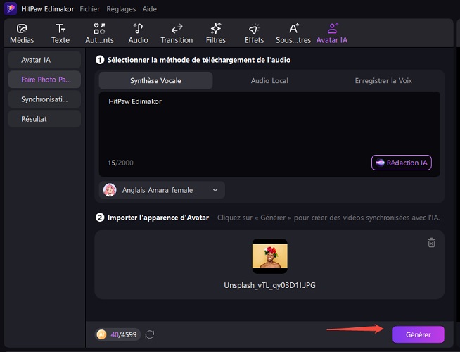460x352 pixels.
Task: Select the Avatar IA toolbar tab
Action: 332,34
